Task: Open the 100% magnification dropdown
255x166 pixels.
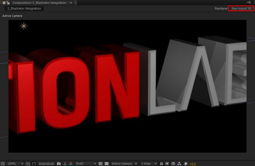Action: pos(15,163)
